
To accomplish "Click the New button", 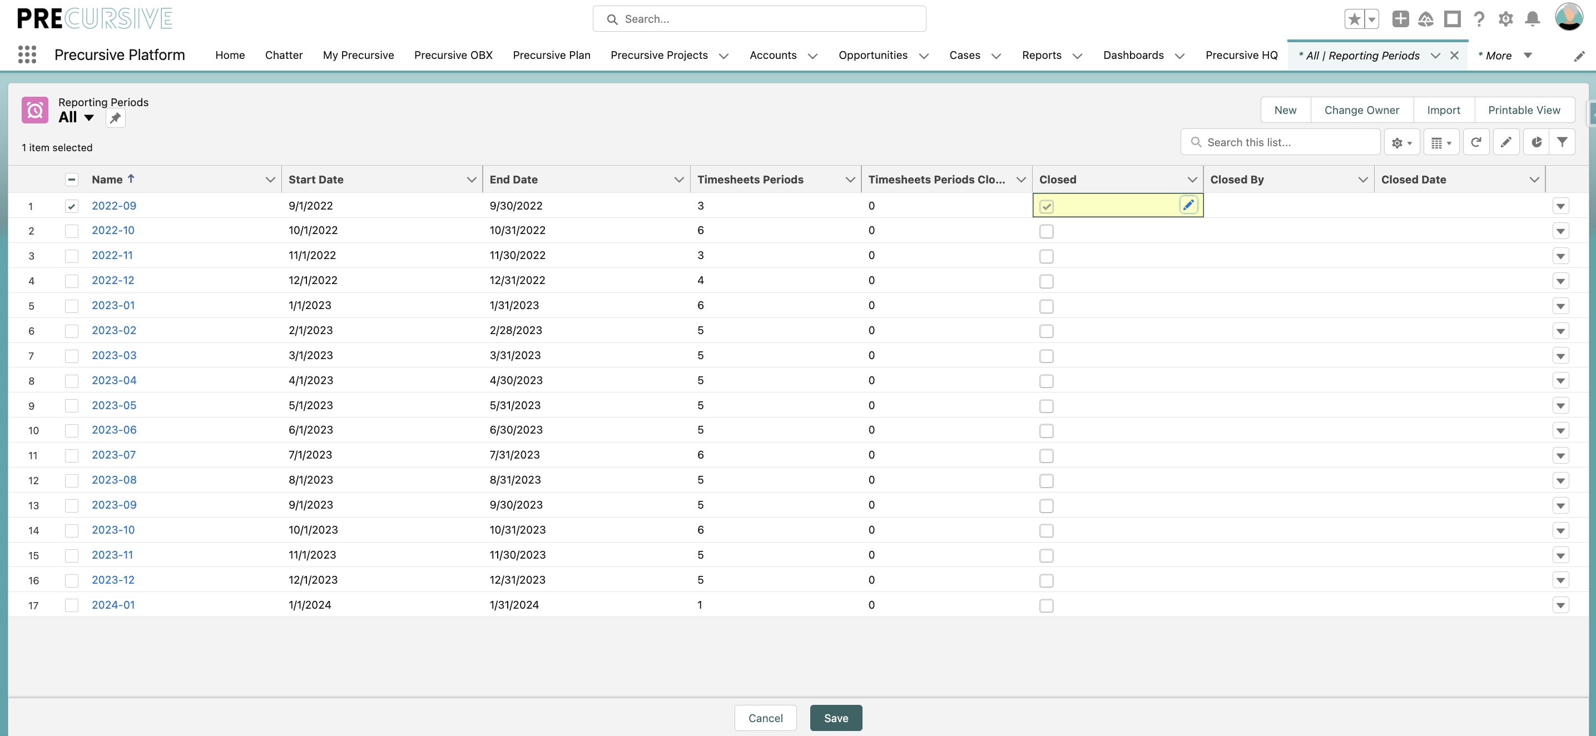I will (1285, 110).
